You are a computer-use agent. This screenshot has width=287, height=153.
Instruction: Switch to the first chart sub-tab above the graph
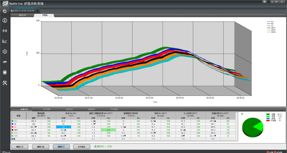pos(22,15)
